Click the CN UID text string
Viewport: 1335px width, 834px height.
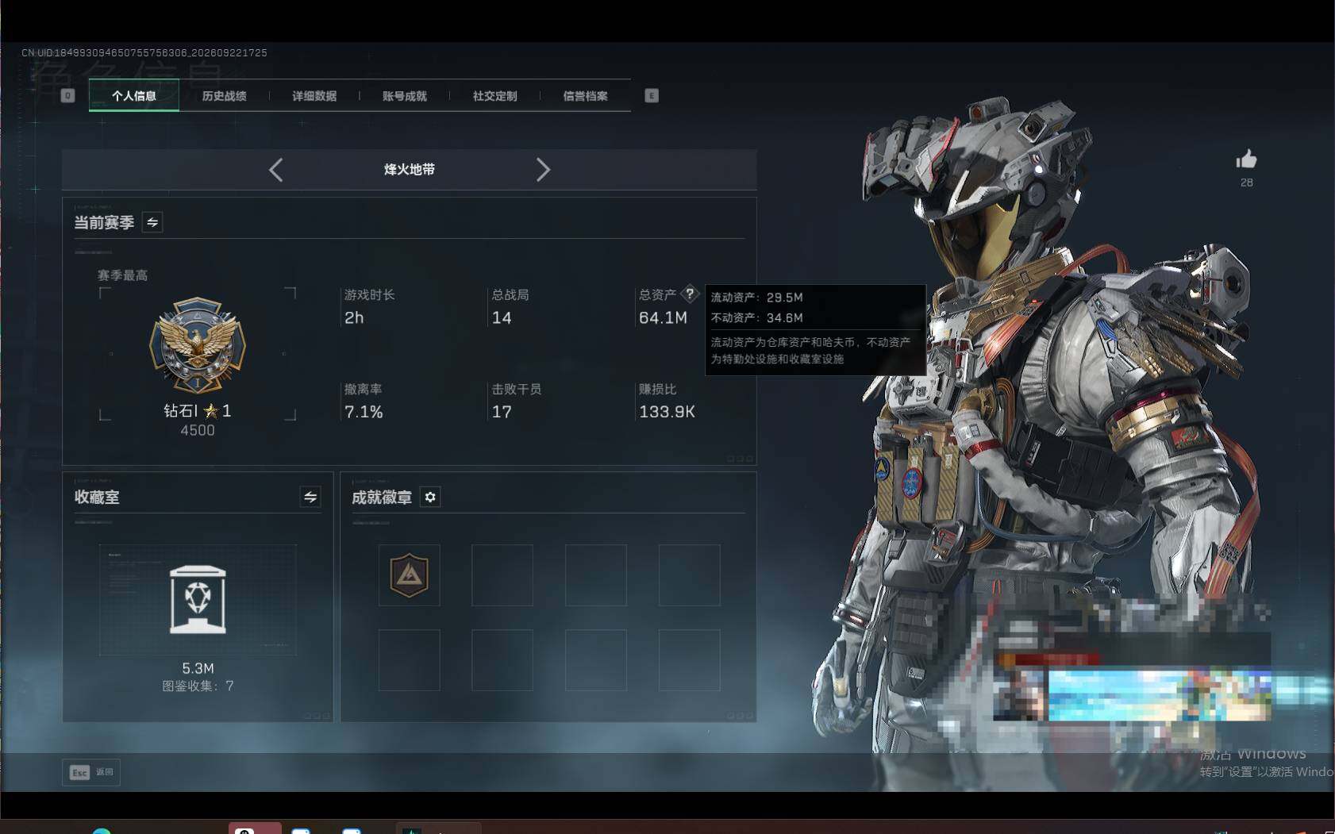click(x=144, y=52)
